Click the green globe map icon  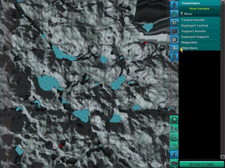tap(174, 120)
